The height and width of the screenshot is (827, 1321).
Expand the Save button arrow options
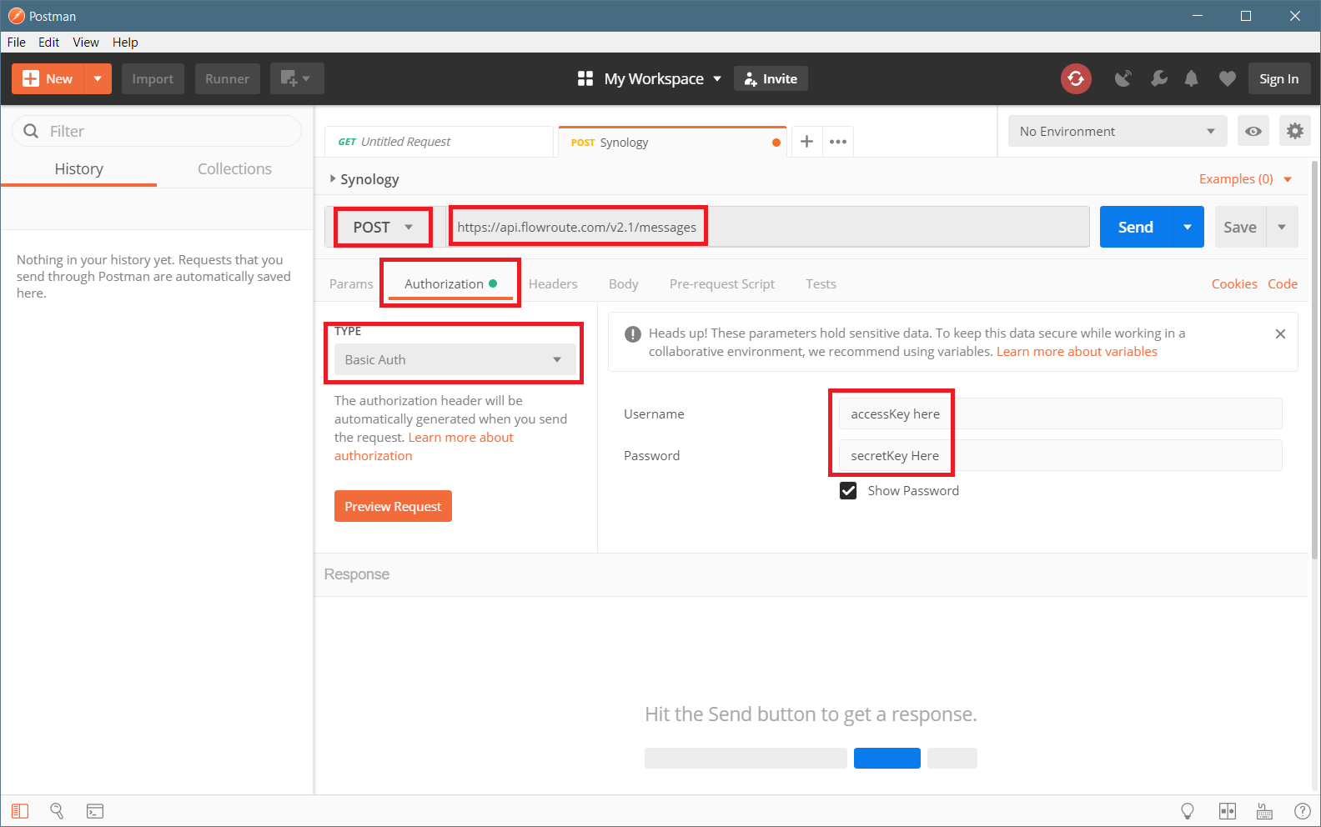click(x=1282, y=227)
